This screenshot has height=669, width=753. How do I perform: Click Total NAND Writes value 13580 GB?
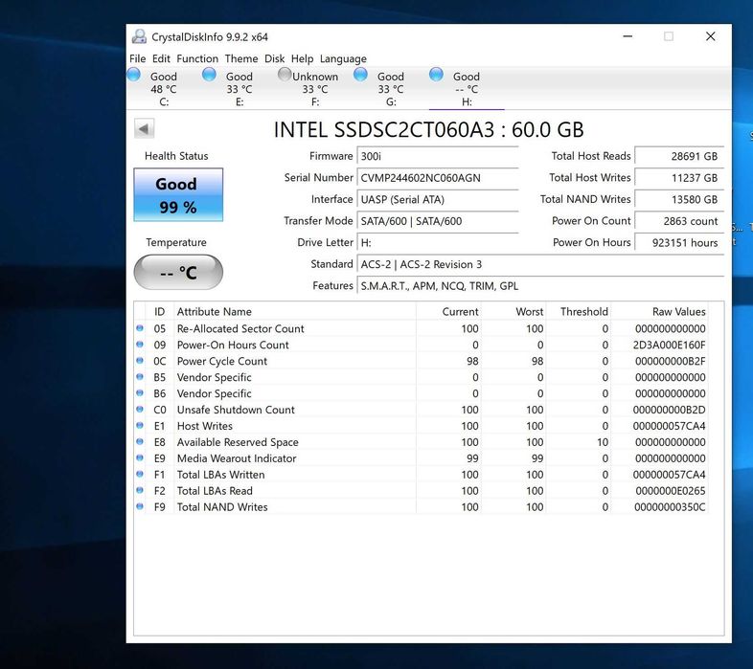coord(679,199)
